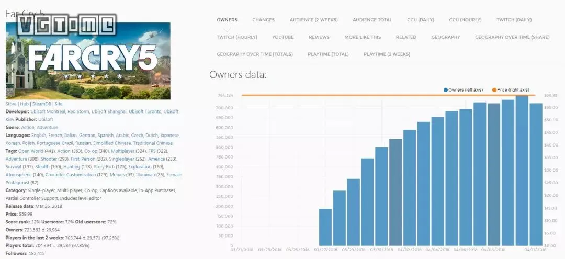Open the Owners tab

coord(227,20)
